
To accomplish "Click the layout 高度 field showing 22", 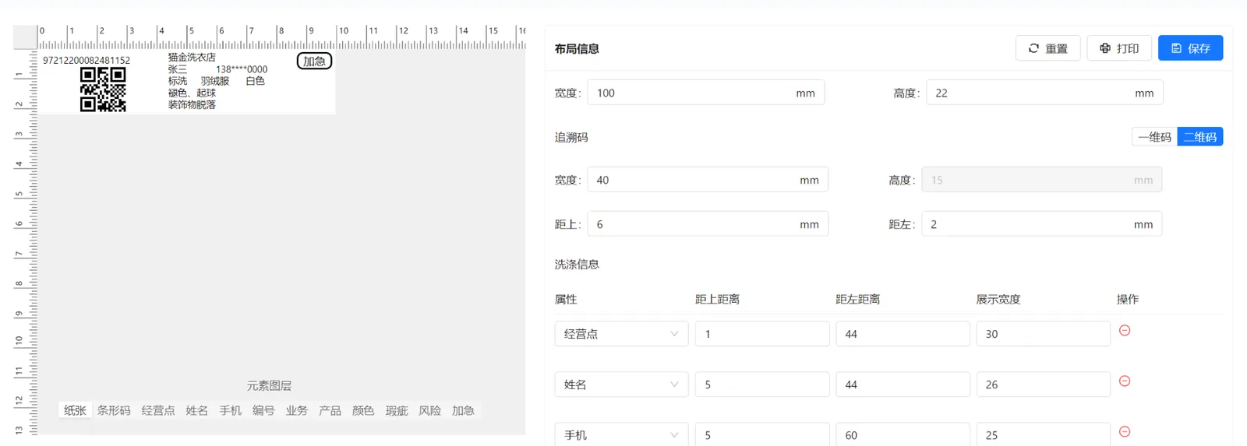I will point(1044,93).
